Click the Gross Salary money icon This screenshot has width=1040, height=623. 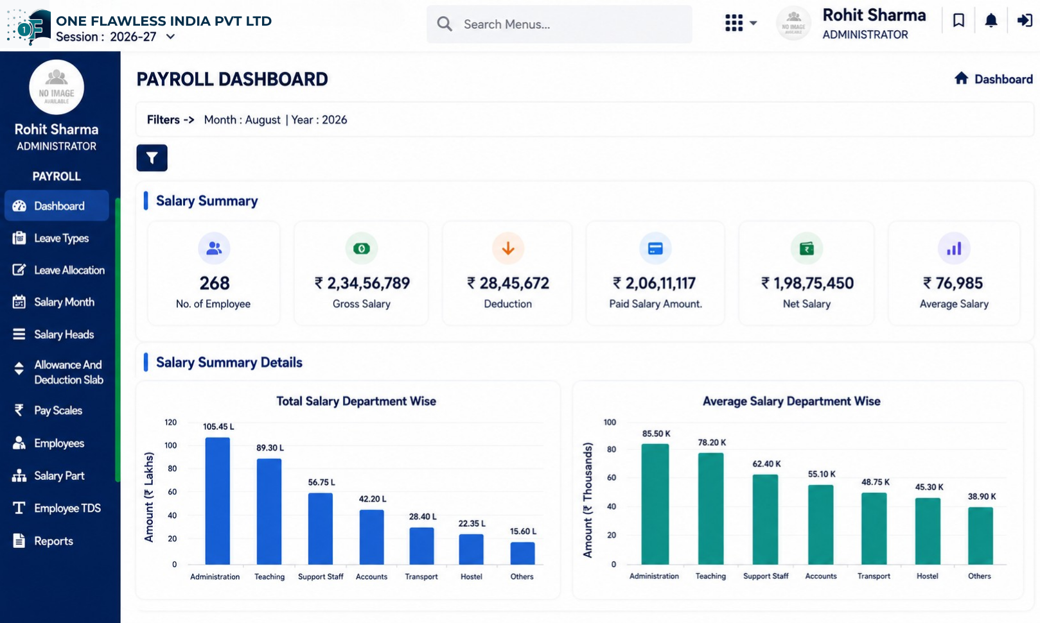pos(362,248)
